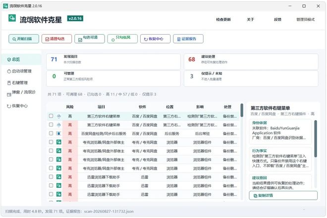Open the 关于 about item
The image size is (327, 218).
click(250, 19)
